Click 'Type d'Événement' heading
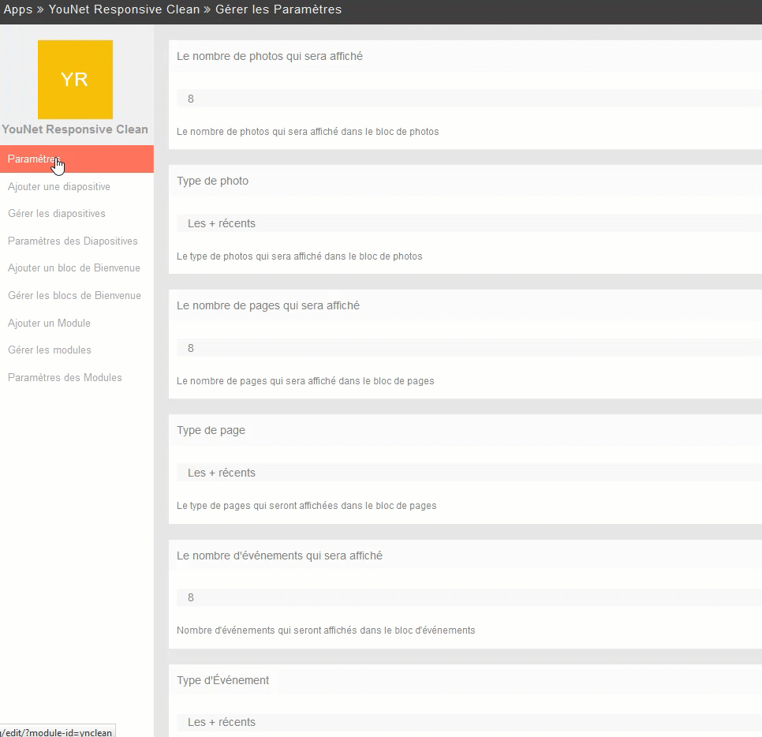This screenshot has height=737, width=762. (x=222, y=680)
